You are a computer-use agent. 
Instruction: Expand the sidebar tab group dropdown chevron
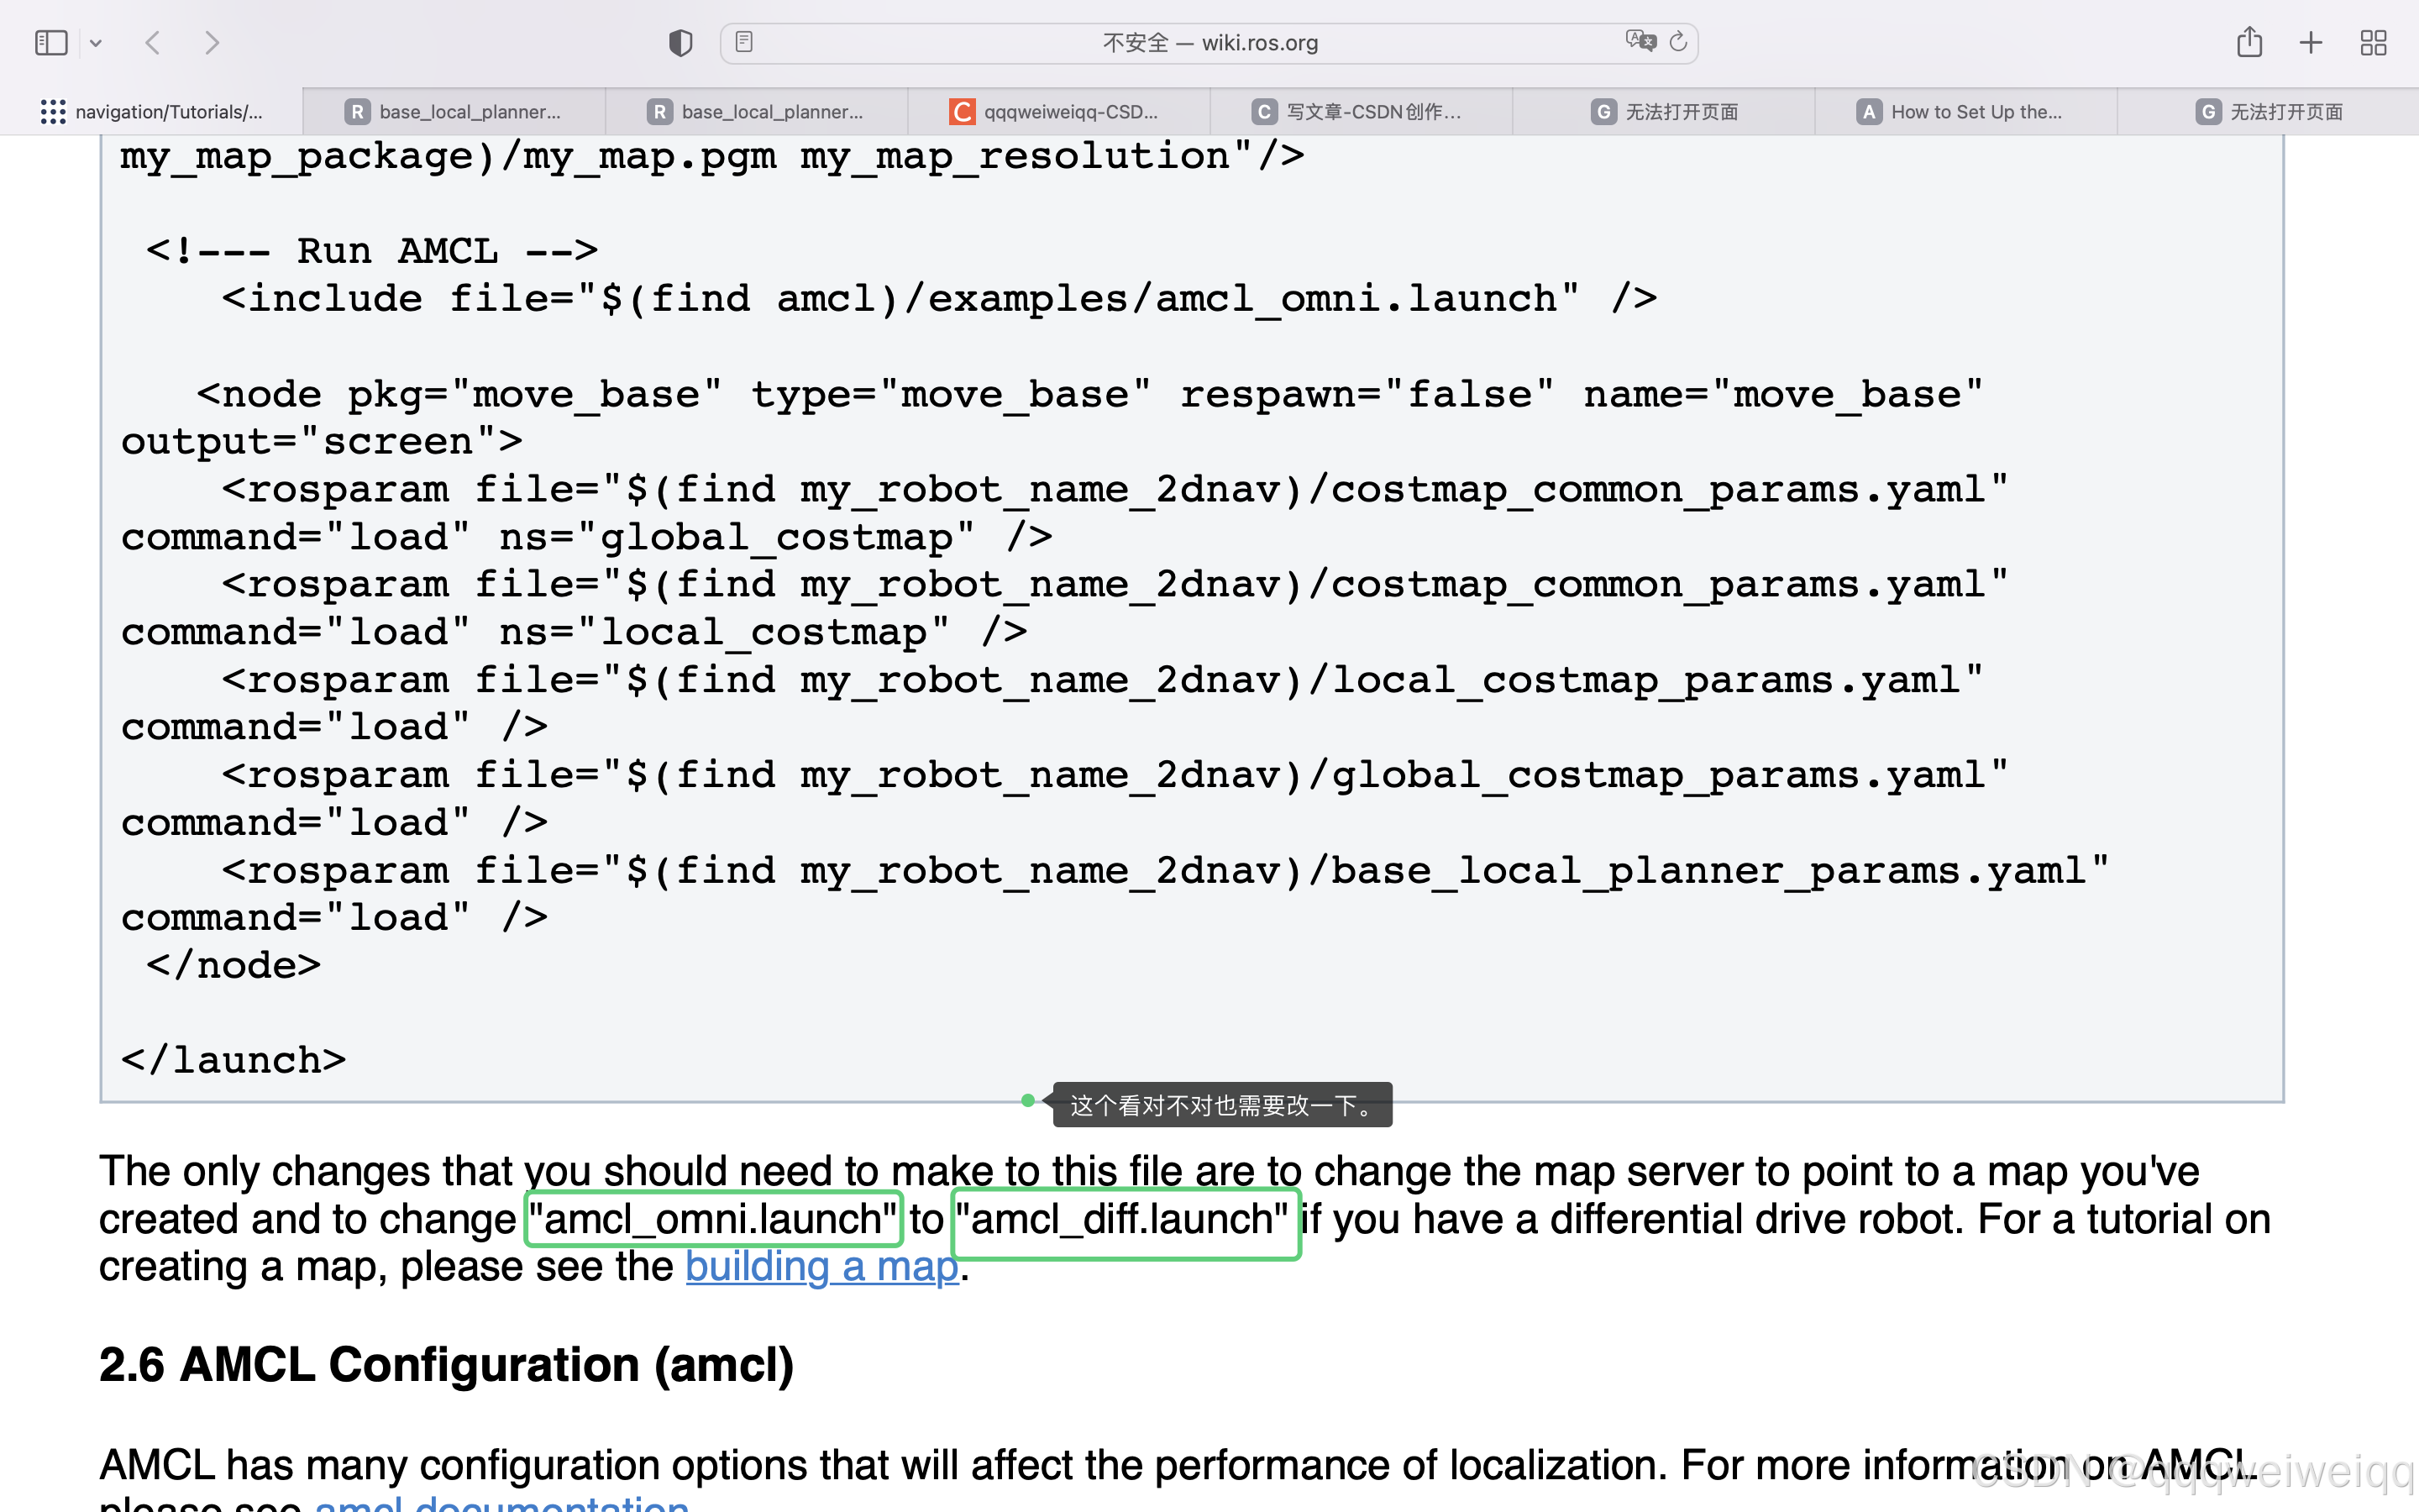[x=96, y=43]
